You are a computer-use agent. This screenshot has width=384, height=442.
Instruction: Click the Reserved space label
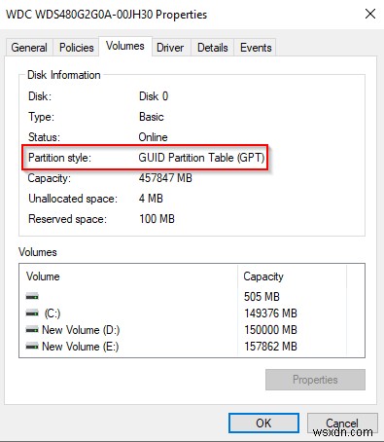tap(67, 219)
